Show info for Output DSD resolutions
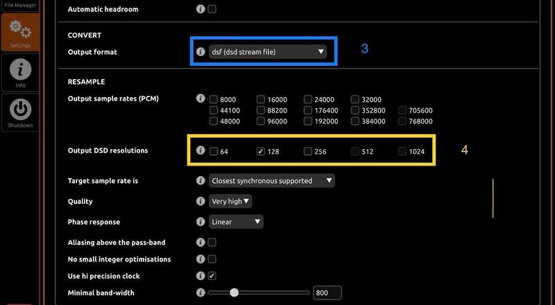The image size is (555, 305). tap(200, 150)
